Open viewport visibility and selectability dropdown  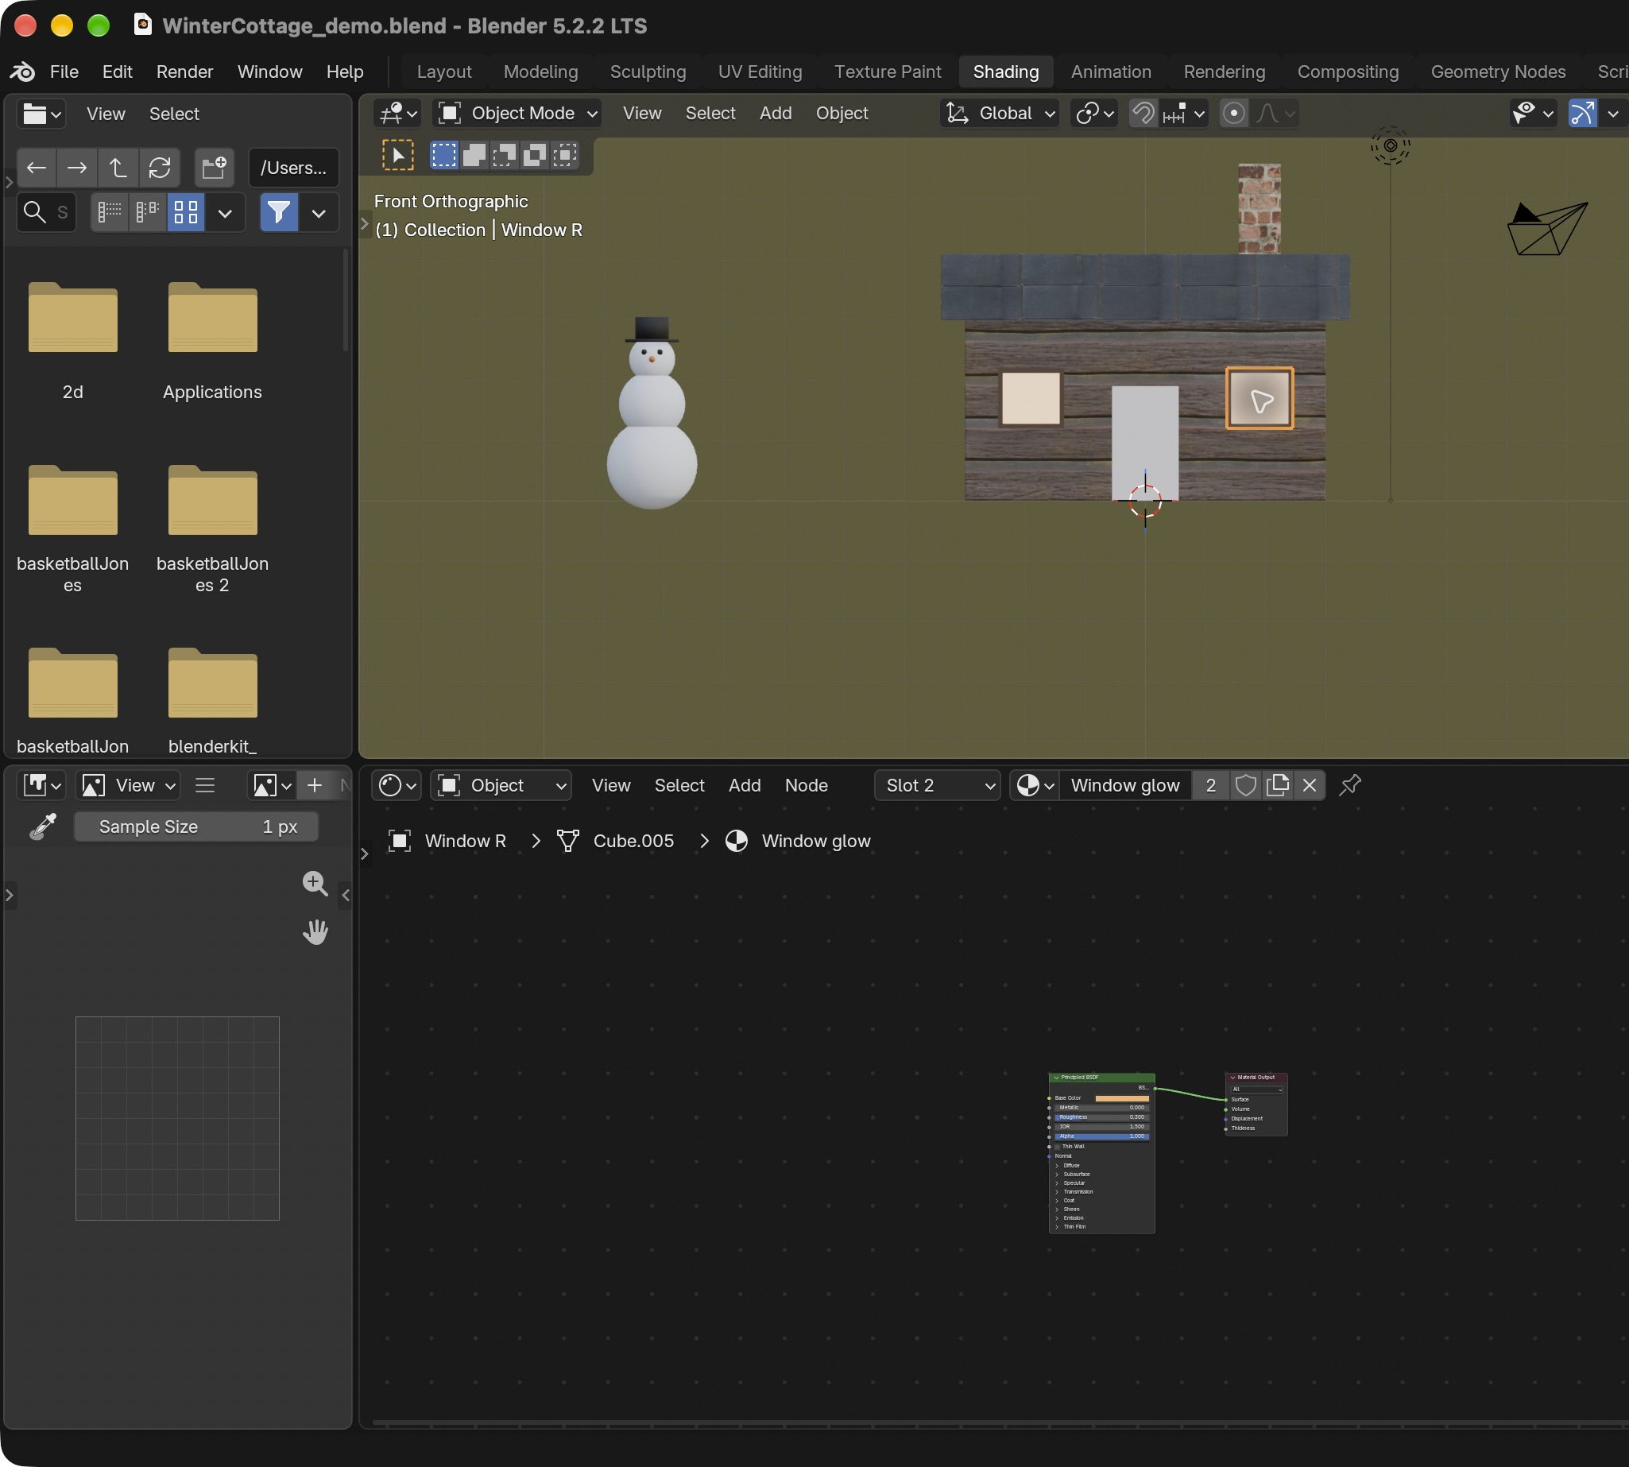1533,114
